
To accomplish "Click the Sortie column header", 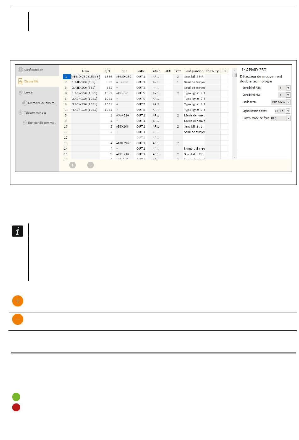I will coord(141,71).
